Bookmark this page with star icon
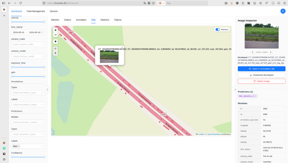Screen dimensions: 288x163 point(153,3)
